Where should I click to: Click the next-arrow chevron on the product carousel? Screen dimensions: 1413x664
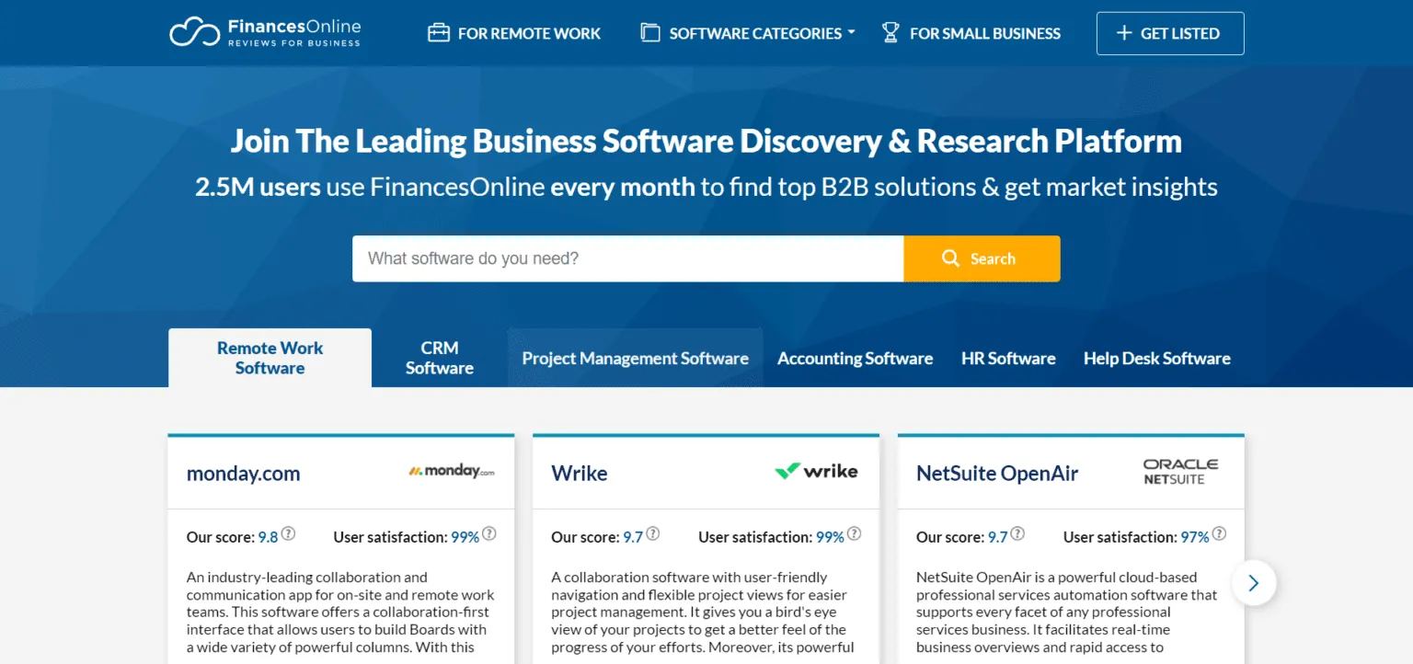(1254, 583)
